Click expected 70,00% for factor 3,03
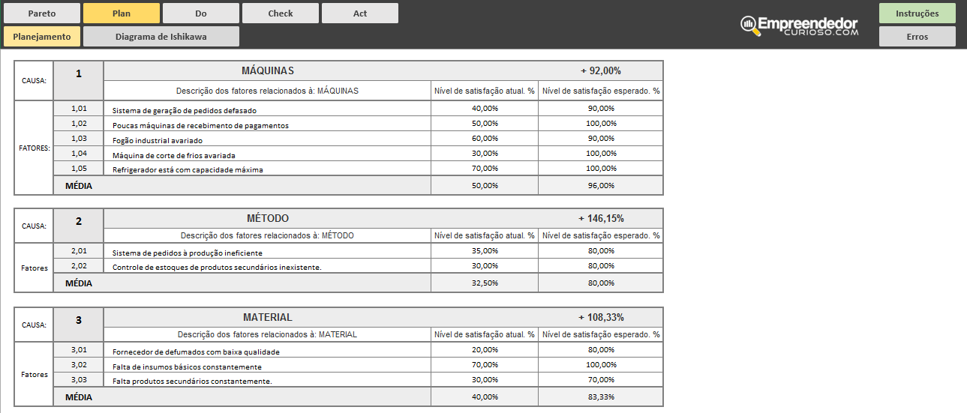Viewport: 967px width, 413px height. tap(601, 380)
